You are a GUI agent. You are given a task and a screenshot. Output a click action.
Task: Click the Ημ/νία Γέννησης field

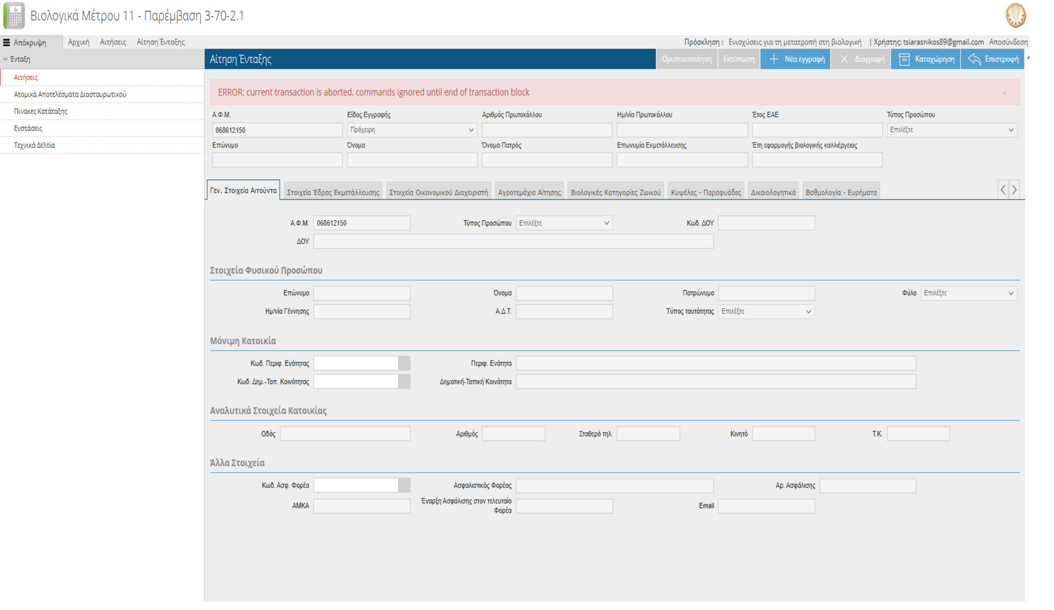(362, 311)
